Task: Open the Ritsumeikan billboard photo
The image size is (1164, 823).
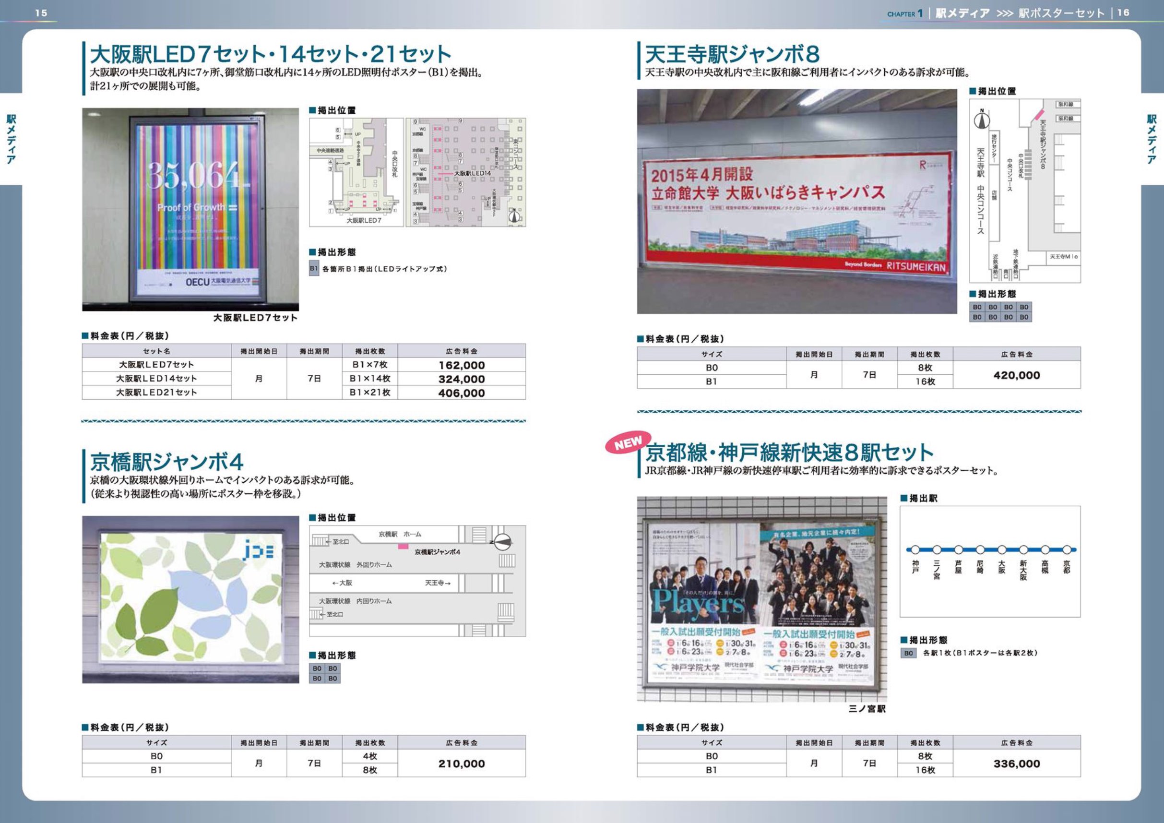Action: [797, 202]
